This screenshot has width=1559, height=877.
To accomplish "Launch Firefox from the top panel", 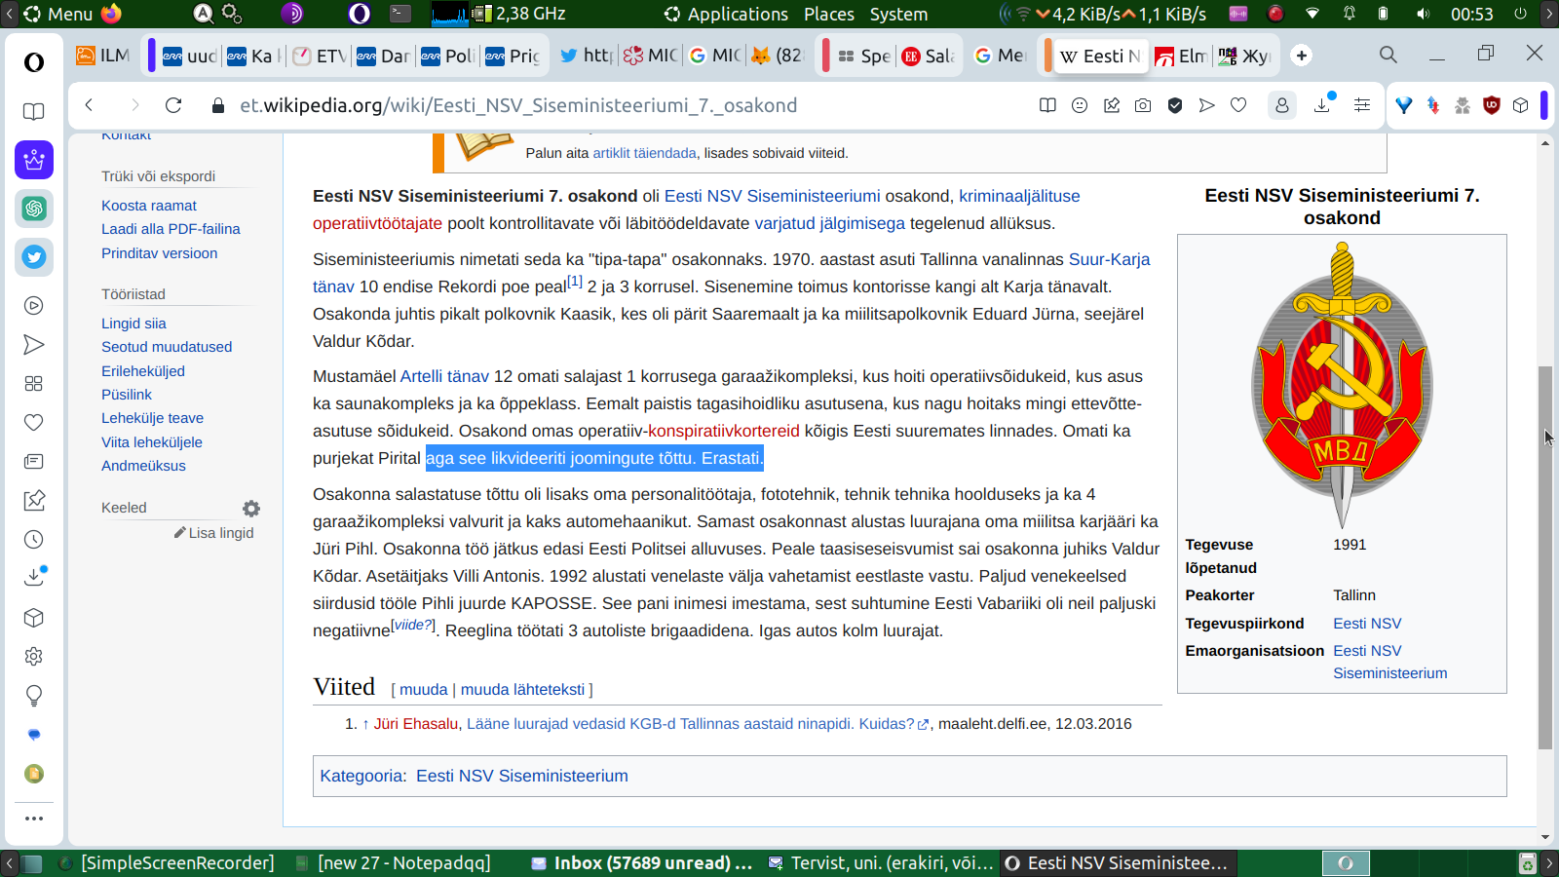I will coord(111,14).
